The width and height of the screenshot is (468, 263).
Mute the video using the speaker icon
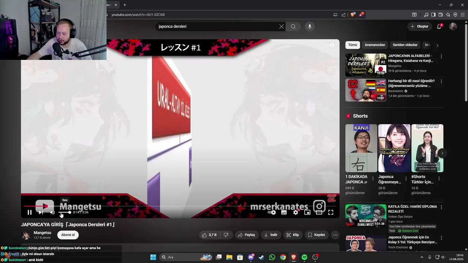coord(52,212)
